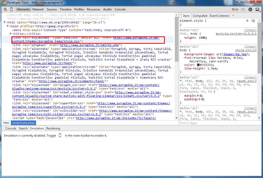Screen dimensions: 263x178
Task: Click the height: 100% property
Action: (196, 38)
